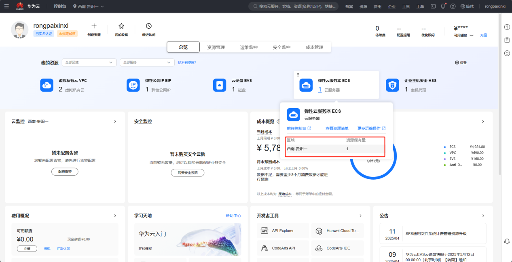Open the 前往控制台 link in the popup
Viewport: 512px width, 262px height.
[x=299, y=128]
